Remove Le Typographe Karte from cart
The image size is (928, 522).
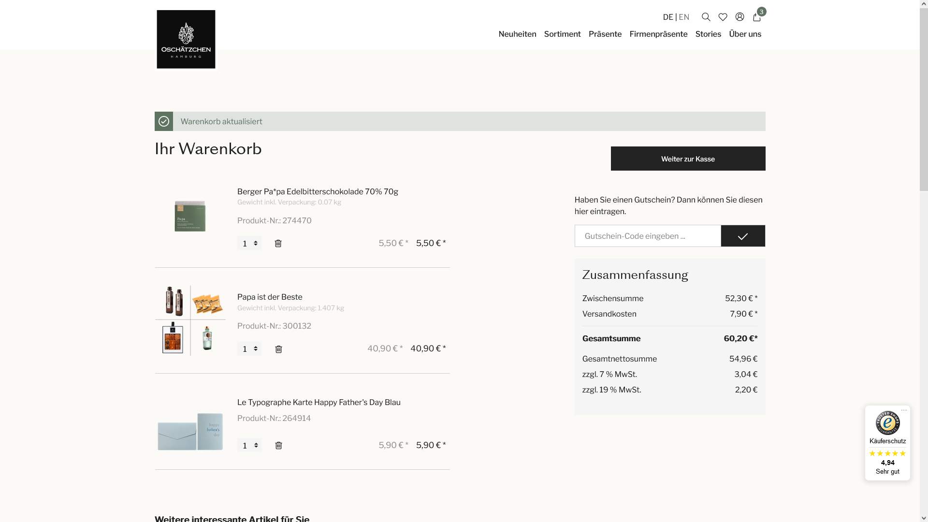coord(278,445)
